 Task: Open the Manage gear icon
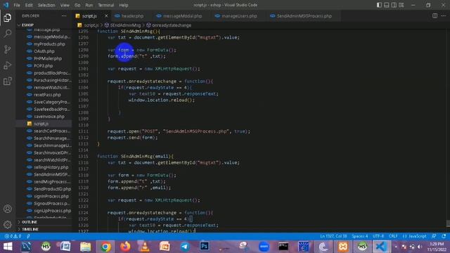[x=8, y=224]
